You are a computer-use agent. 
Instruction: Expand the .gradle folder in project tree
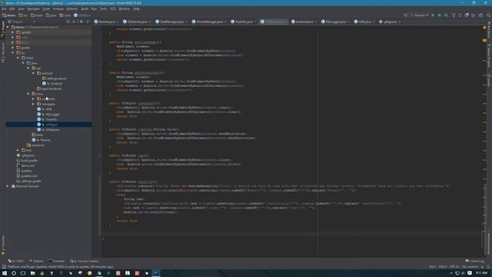tap(13, 32)
